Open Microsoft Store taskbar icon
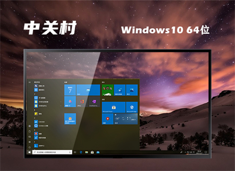Image resolution: width=235 pixels, height=171 pixels. pyautogui.click(x=92, y=152)
